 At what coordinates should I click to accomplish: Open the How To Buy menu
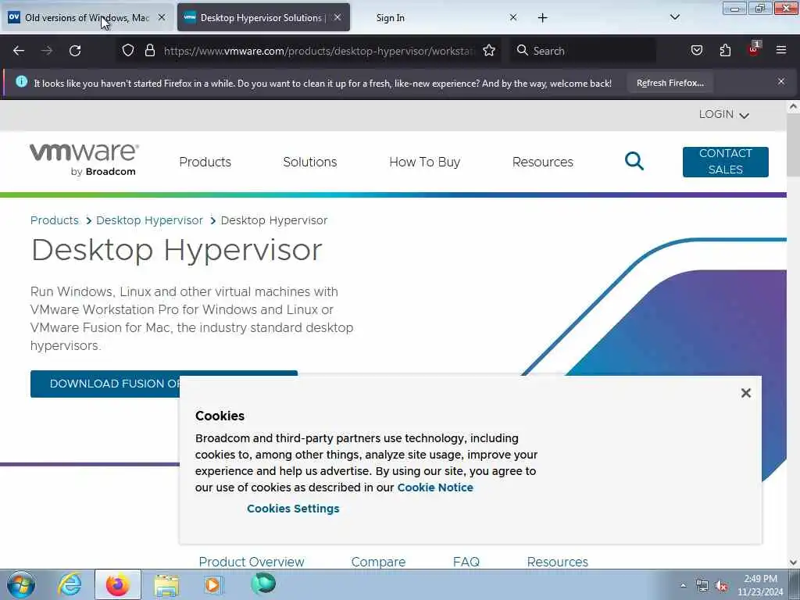tap(424, 162)
